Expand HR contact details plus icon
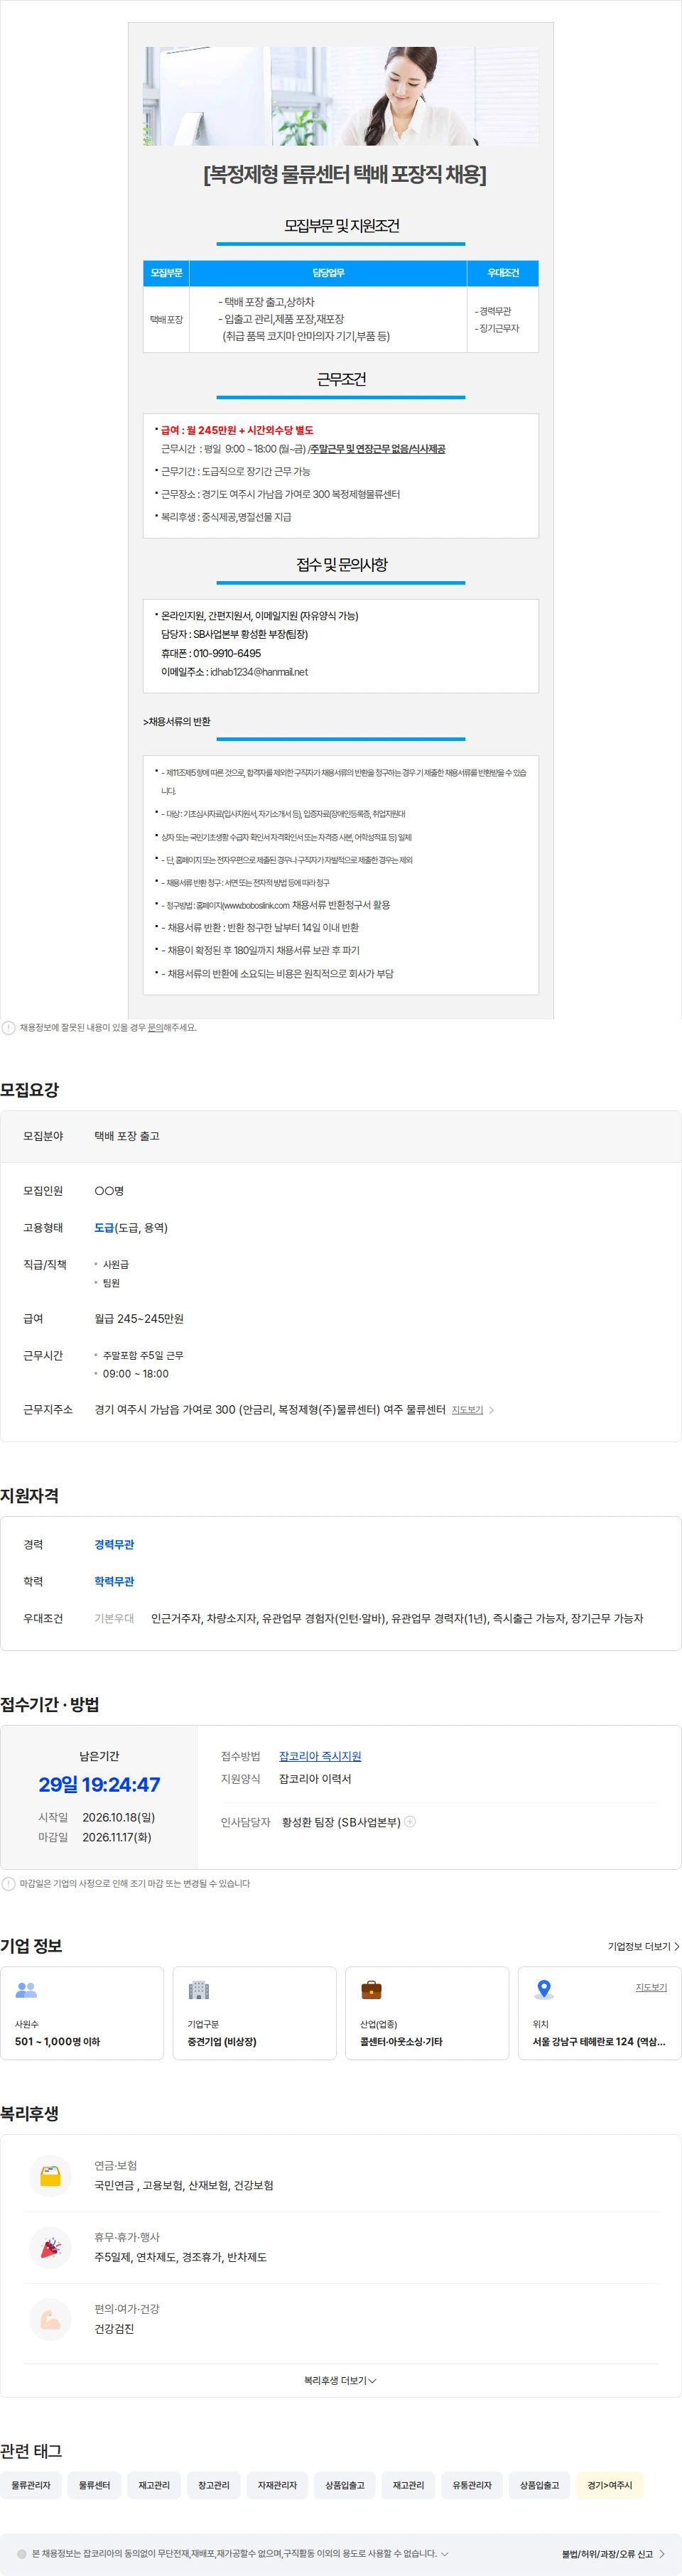This screenshot has width=682, height=2576. (x=410, y=1821)
